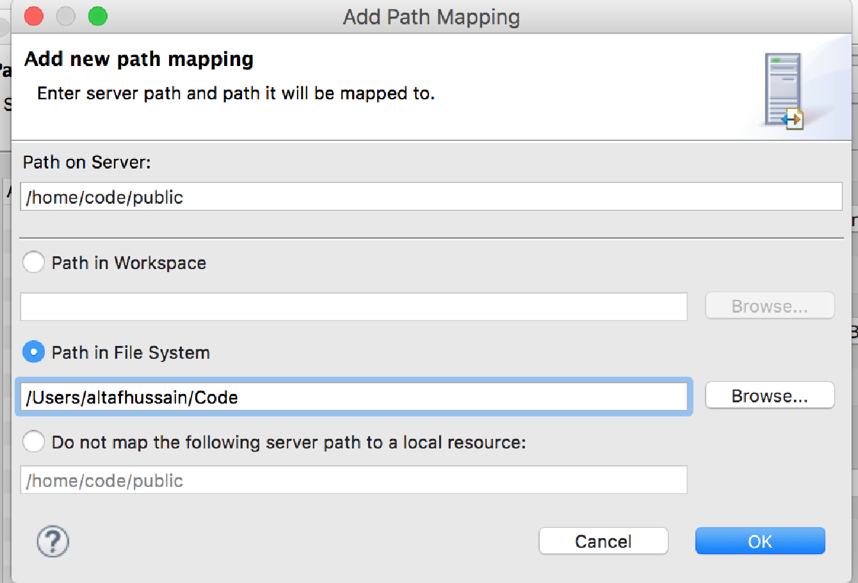The image size is (858, 583).
Task: Browse for a file system path
Action: pyautogui.click(x=770, y=395)
